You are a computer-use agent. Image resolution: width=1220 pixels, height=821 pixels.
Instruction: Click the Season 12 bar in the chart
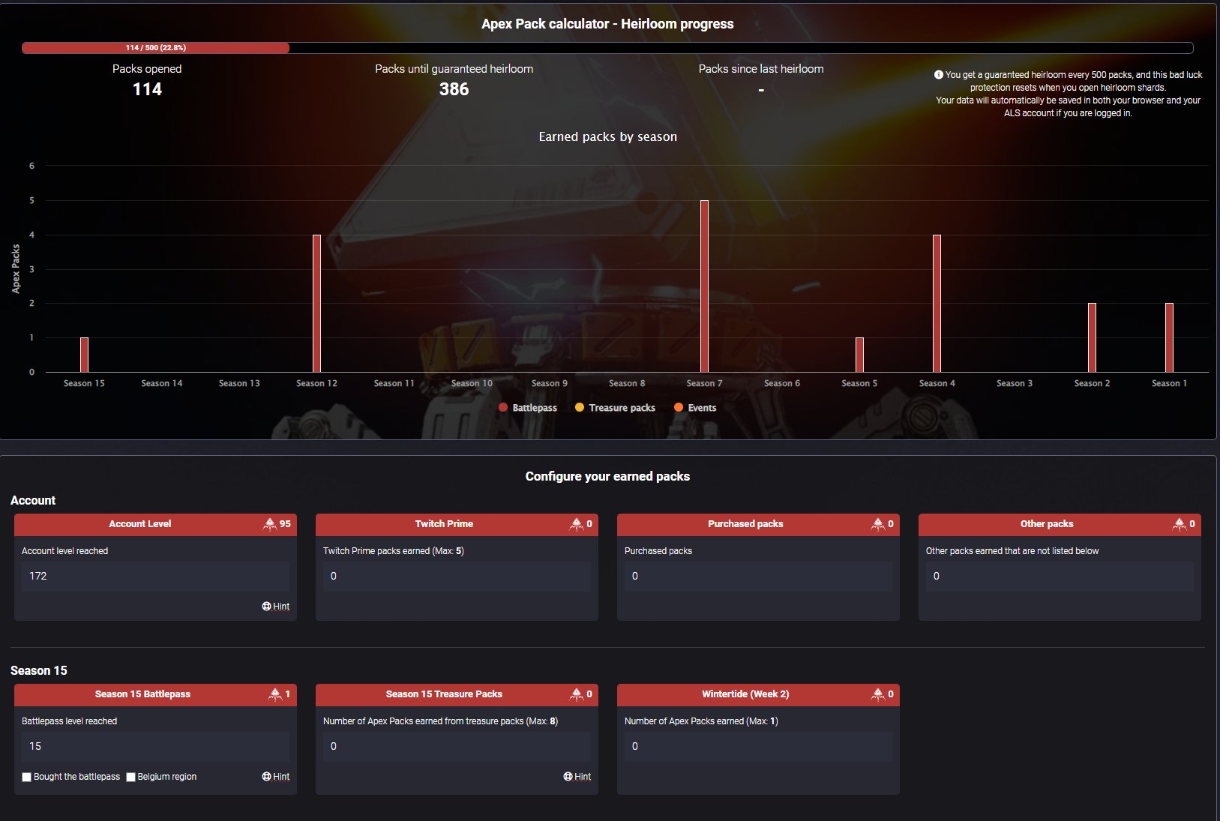316,304
